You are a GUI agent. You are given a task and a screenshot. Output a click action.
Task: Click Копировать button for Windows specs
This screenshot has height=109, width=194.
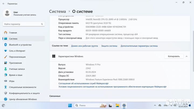click(x=174, y=56)
